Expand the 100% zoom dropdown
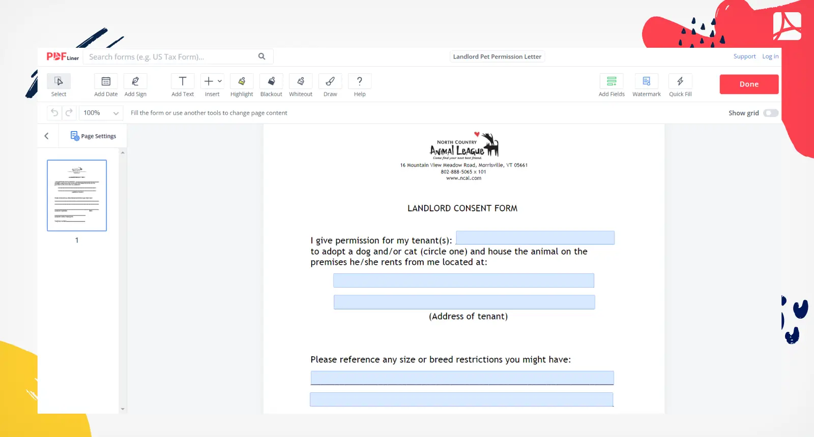Viewport: 814px width, 437px height. (101, 113)
